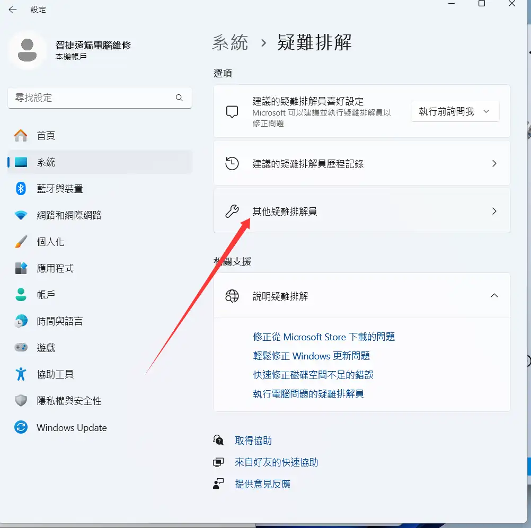The width and height of the screenshot is (531, 528).
Task: Collapse the 說明疑難排解 section
Action: [x=494, y=296]
